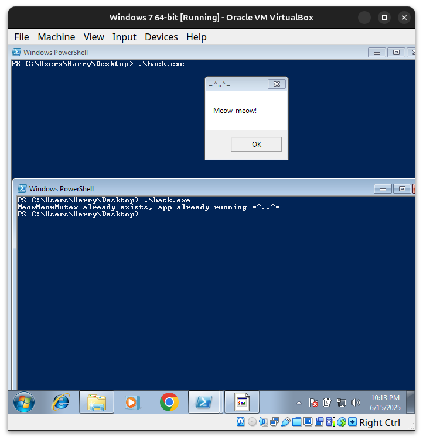Click lower PowerShell window title icon
The width and height of the screenshot is (423, 440).
(x=22, y=188)
